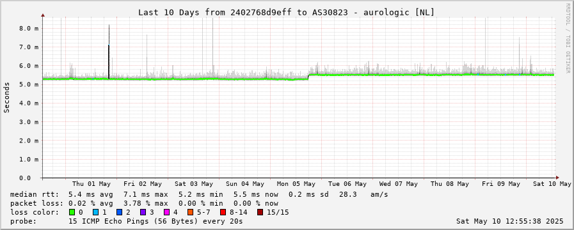The image size is (574, 230).
Task: Click the red 8-14 loss swatch
Action: (x=223, y=212)
